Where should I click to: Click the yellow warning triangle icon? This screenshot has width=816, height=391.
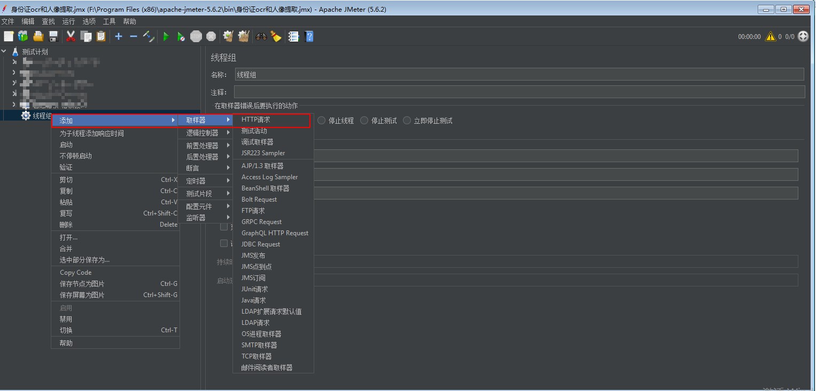click(770, 36)
